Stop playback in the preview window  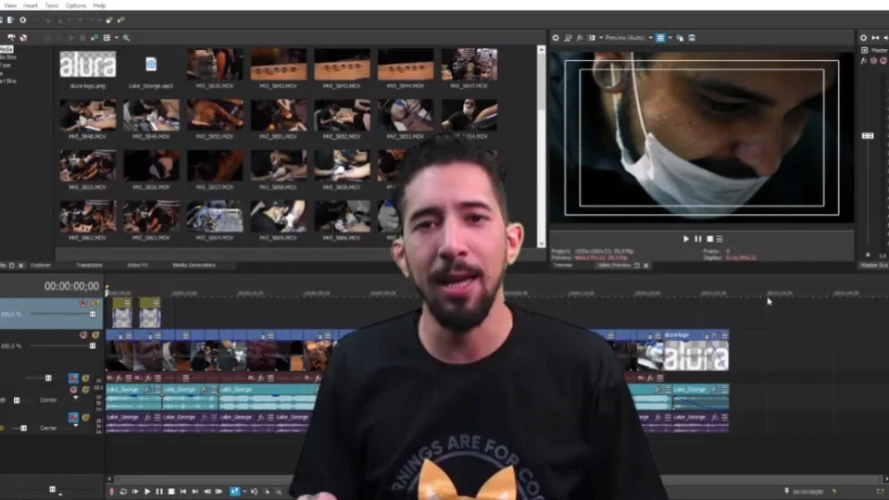710,239
